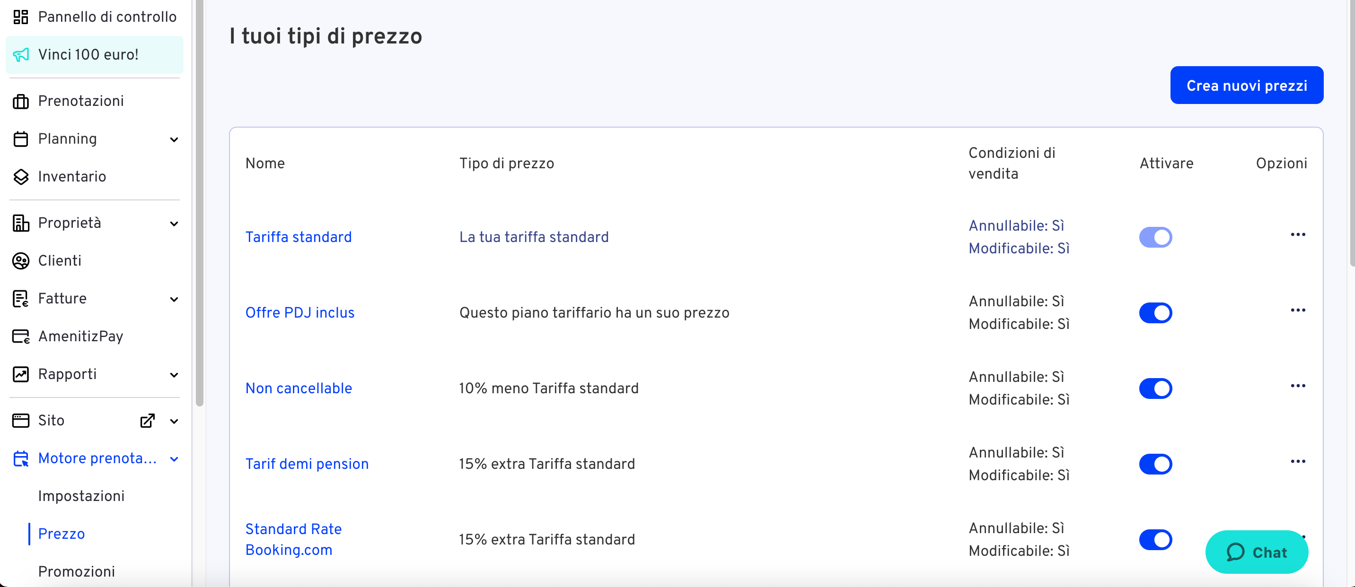Click the Crea nuovi prezzi button

[1246, 85]
